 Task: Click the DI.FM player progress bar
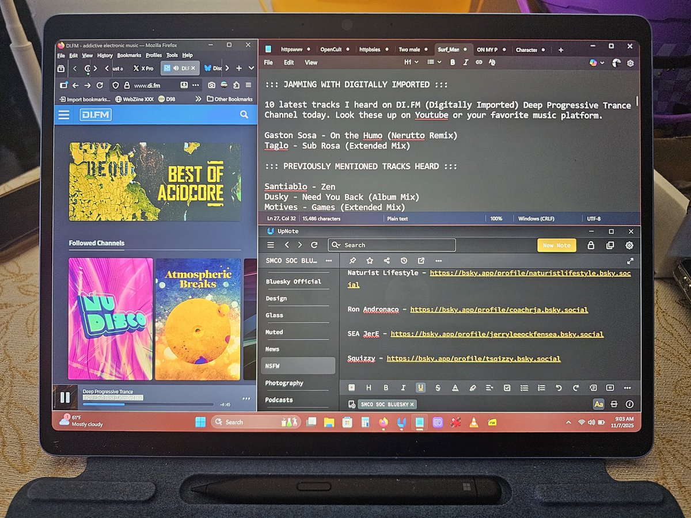[x=149, y=404]
